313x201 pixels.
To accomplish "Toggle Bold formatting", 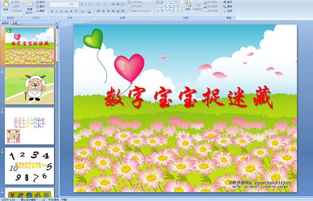I will coord(51,10).
